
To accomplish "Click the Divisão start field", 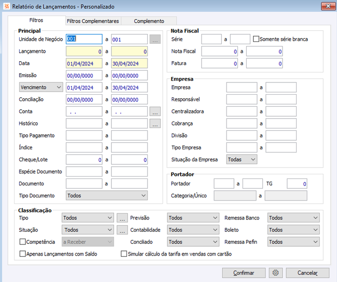I will (x=242, y=136).
